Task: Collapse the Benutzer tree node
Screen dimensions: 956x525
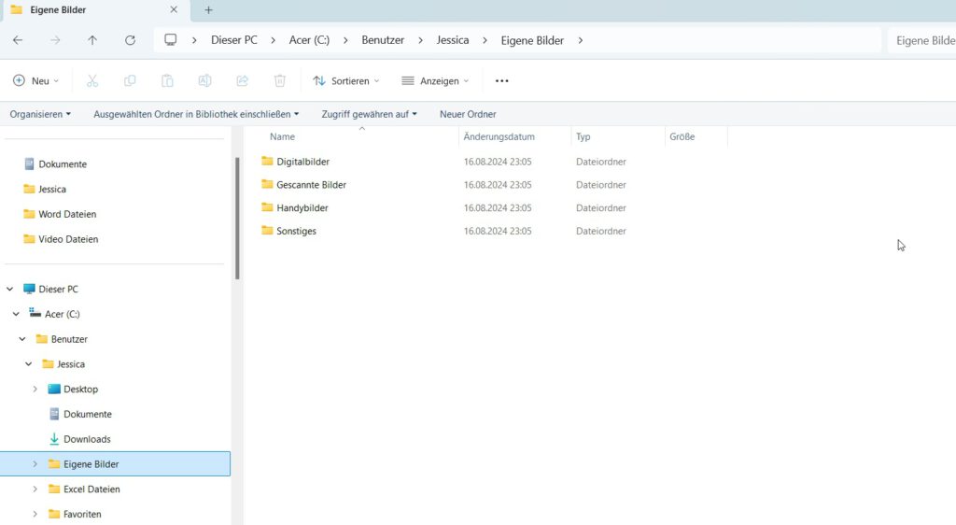Action: (22, 339)
